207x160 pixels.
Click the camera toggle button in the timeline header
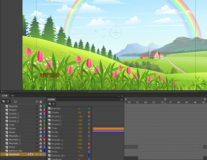[x=6, y=101]
